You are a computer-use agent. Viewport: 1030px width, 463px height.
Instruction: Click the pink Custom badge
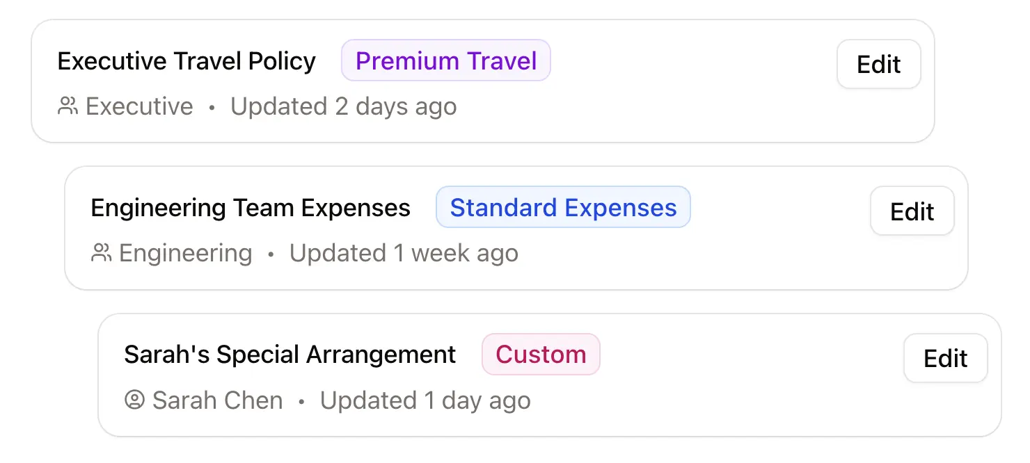coord(541,355)
